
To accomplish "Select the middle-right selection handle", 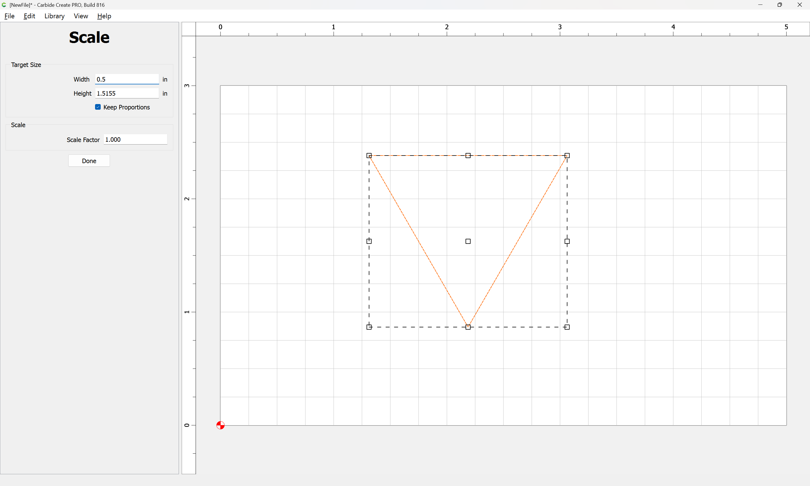I will tap(567, 241).
